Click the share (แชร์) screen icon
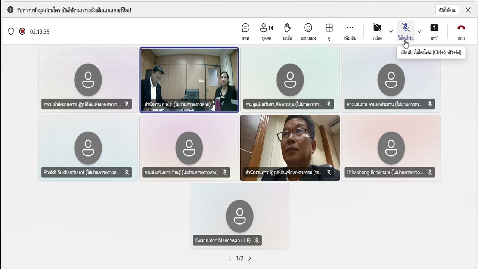 point(434,31)
